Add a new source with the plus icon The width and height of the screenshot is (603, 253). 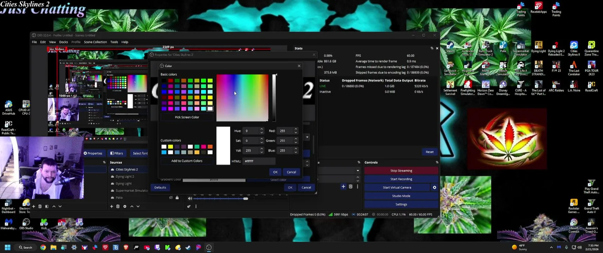pos(111,206)
